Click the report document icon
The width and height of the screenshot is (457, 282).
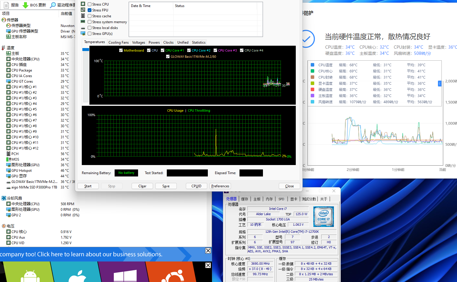pos(6,5)
